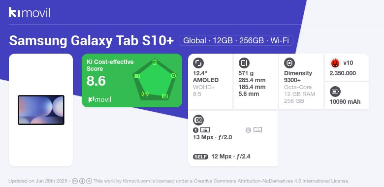Screen dimensions: 384x187
Task: Click the battery icon on pentagon chart
Action: (137, 76)
